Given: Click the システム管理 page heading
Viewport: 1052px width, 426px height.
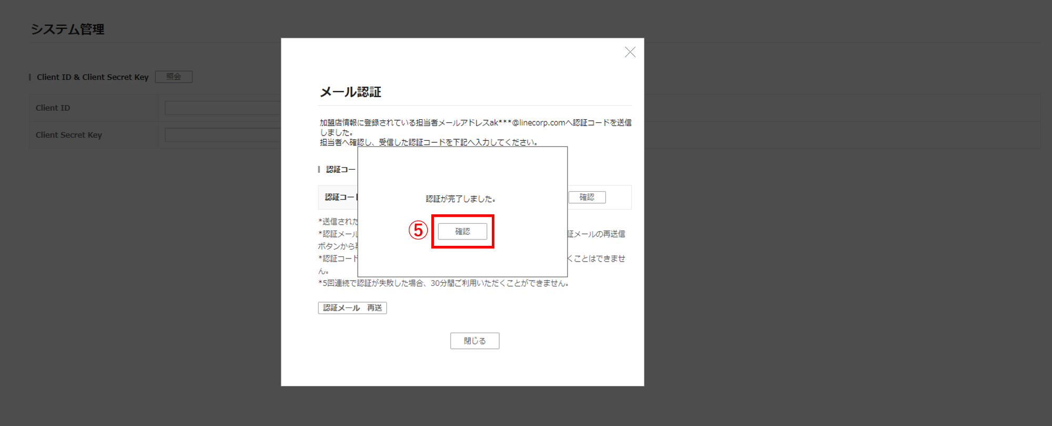Looking at the screenshot, I should [67, 29].
